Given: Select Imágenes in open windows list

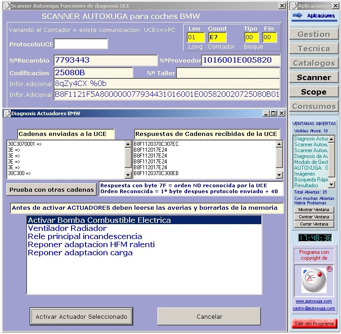Looking at the screenshot, I should coord(311,174).
